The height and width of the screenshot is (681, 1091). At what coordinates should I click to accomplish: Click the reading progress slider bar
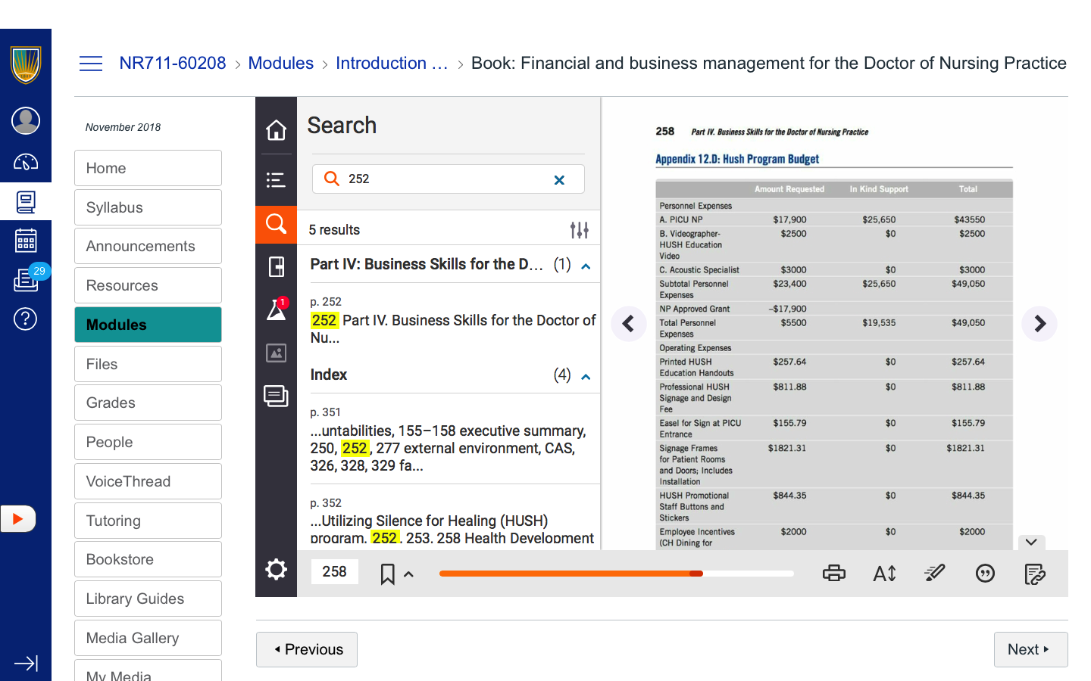[616, 574]
